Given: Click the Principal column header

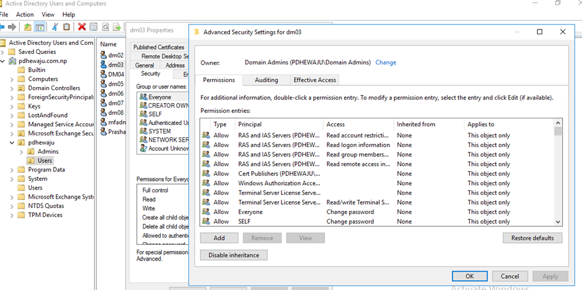Looking at the screenshot, I should (x=279, y=124).
